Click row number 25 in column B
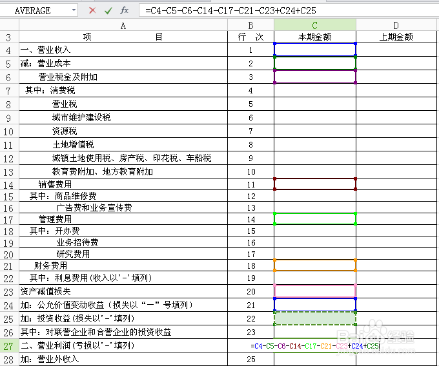This screenshot has width=439, height=366. (251, 359)
